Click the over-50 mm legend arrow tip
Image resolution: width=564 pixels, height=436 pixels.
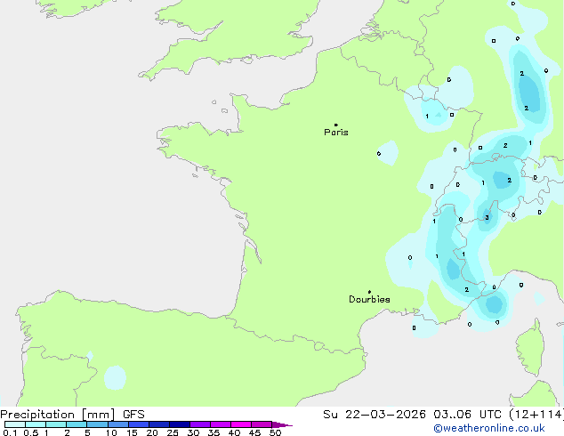[282, 424]
